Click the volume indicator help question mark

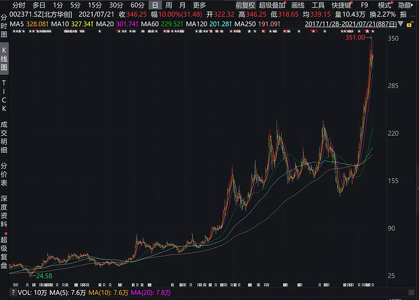(13, 293)
